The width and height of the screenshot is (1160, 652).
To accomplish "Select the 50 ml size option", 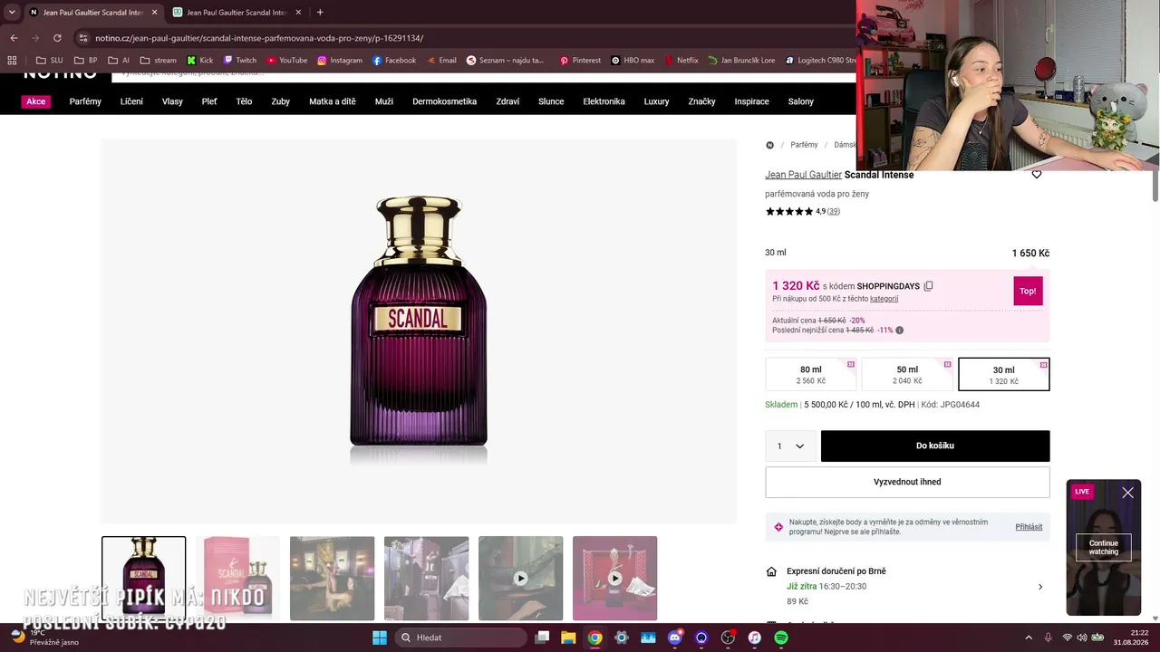I will pos(907,374).
